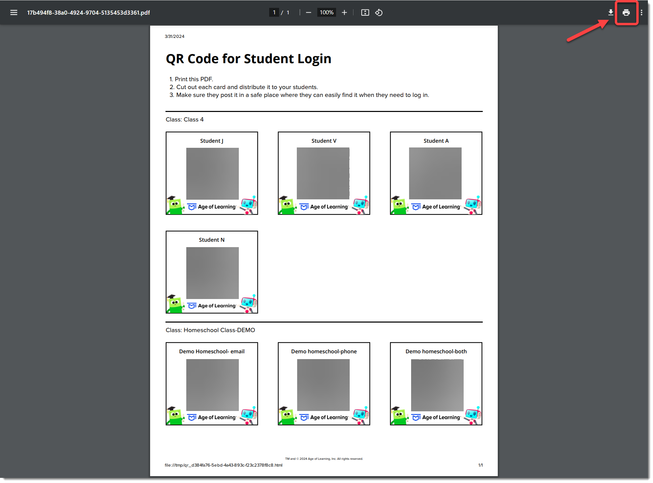Click Demo Homeschool- email QR code
The width and height of the screenshot is (653, 483).
pyautogui.click(x=212, y=385)
